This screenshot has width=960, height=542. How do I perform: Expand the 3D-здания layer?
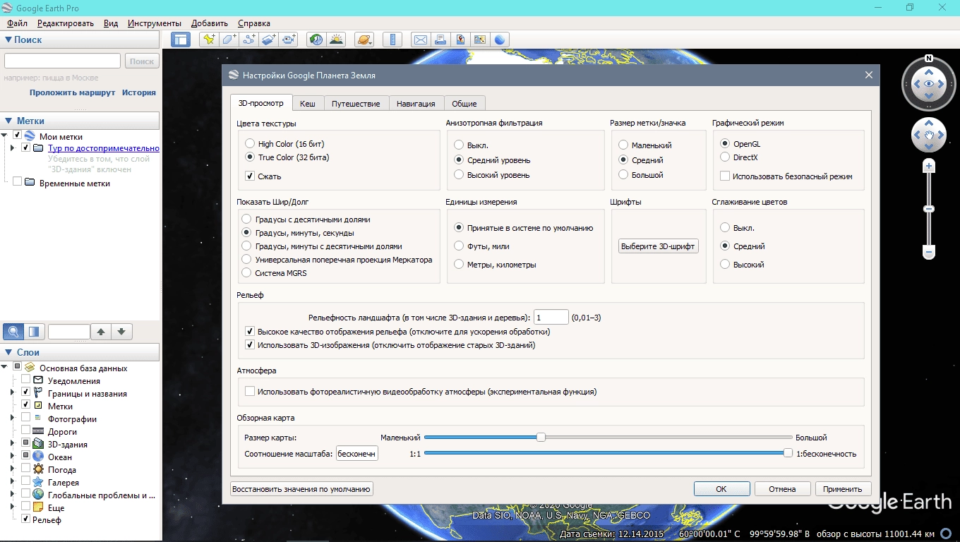(x=12, y=443)
